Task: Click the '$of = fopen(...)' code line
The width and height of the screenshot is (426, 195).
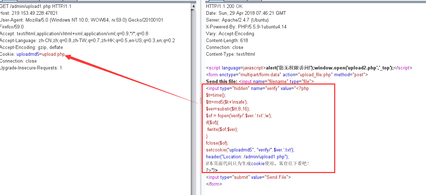Action: [239, 115]
